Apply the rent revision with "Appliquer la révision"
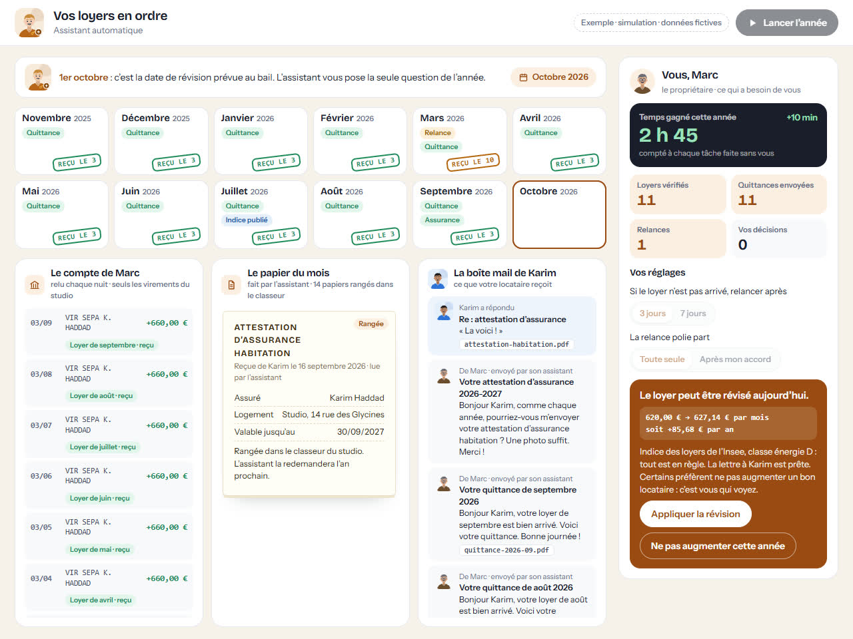853x639 pixels. 696,514
